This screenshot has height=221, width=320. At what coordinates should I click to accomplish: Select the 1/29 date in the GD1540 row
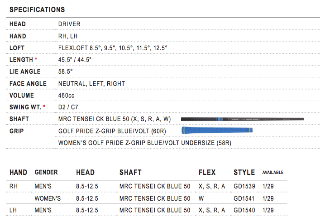[x=268, y=210]
